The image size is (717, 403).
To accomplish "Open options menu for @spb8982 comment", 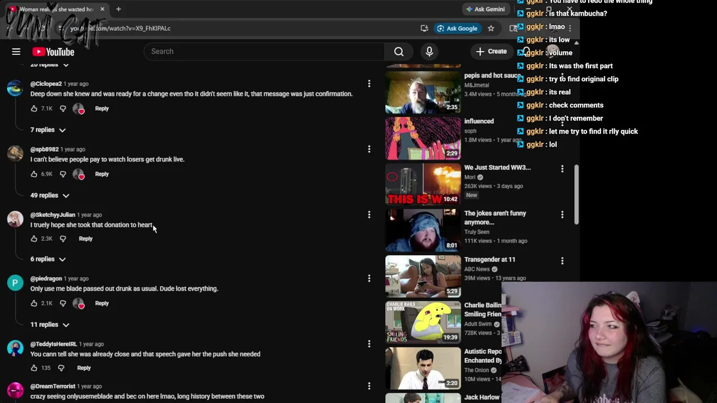I will pos(369,149).
